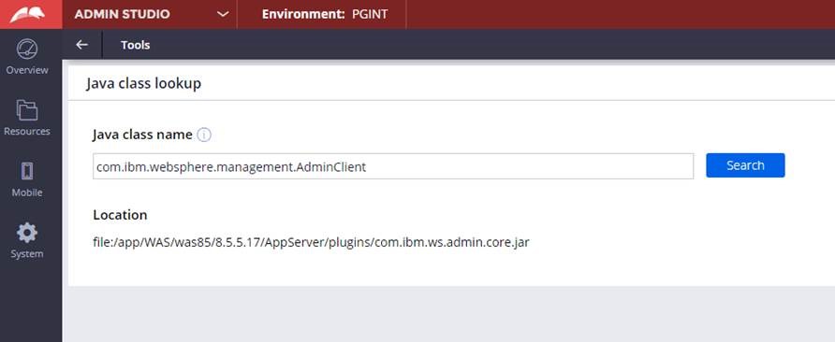Click the blue Search button

coord(745,165)
